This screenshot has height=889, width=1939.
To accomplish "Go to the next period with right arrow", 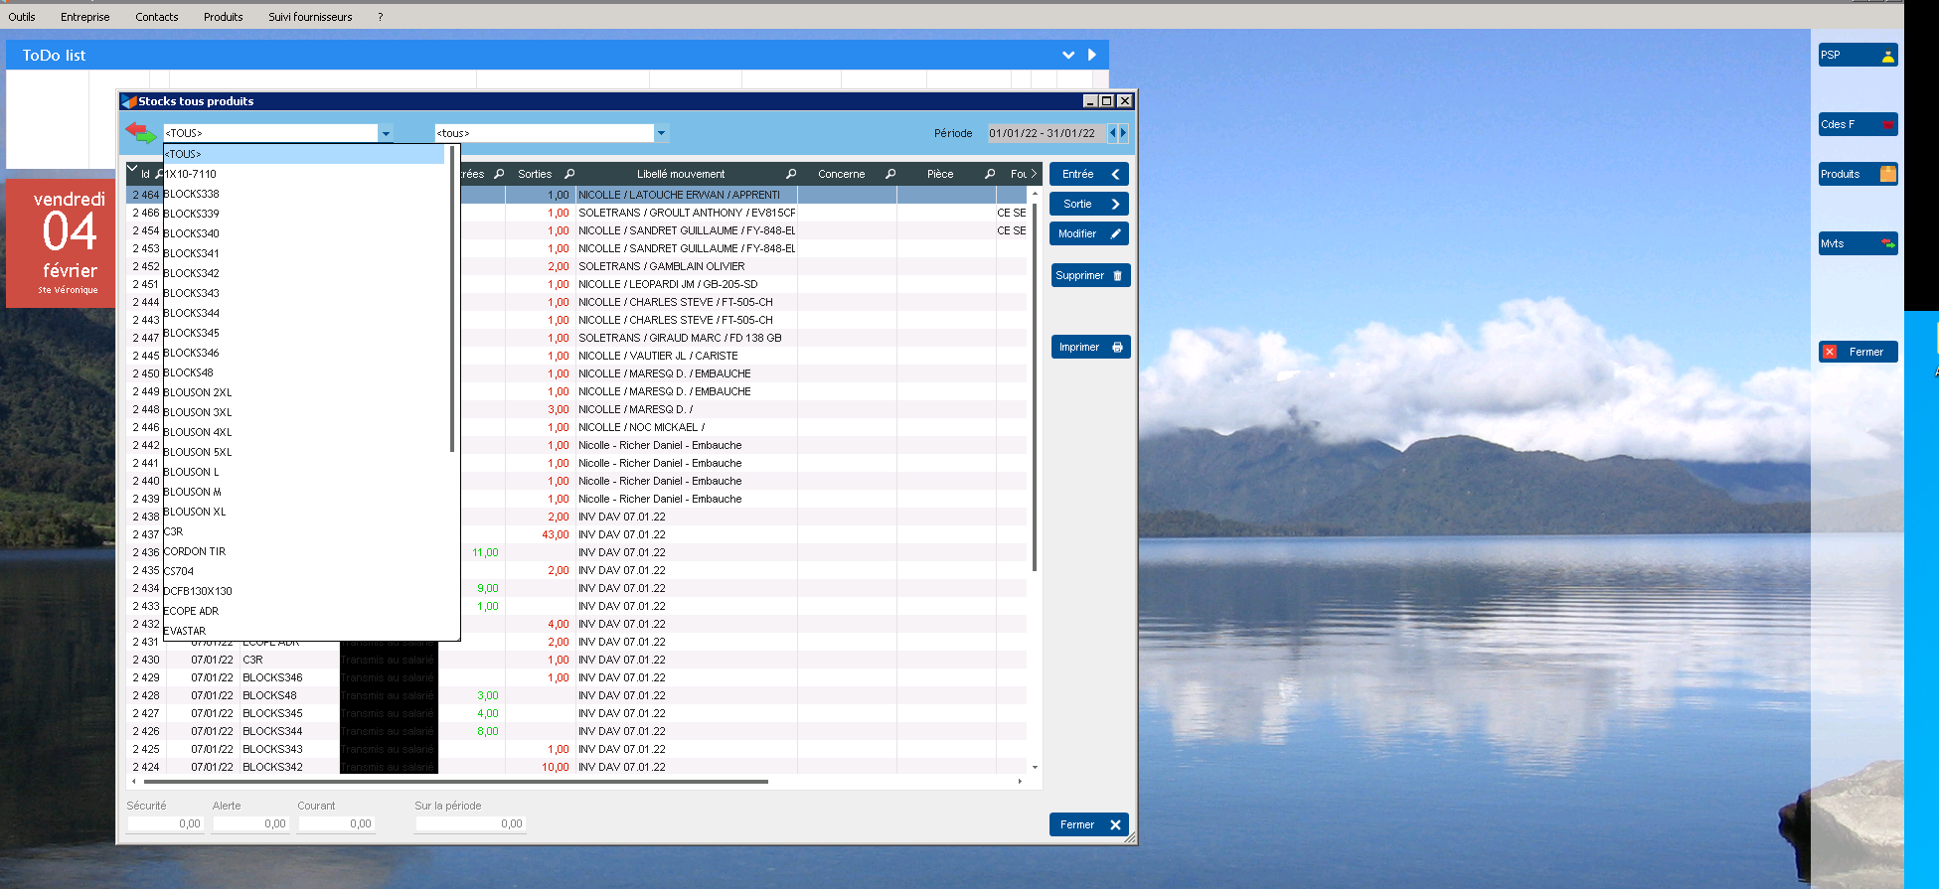I will point(1124,133).
